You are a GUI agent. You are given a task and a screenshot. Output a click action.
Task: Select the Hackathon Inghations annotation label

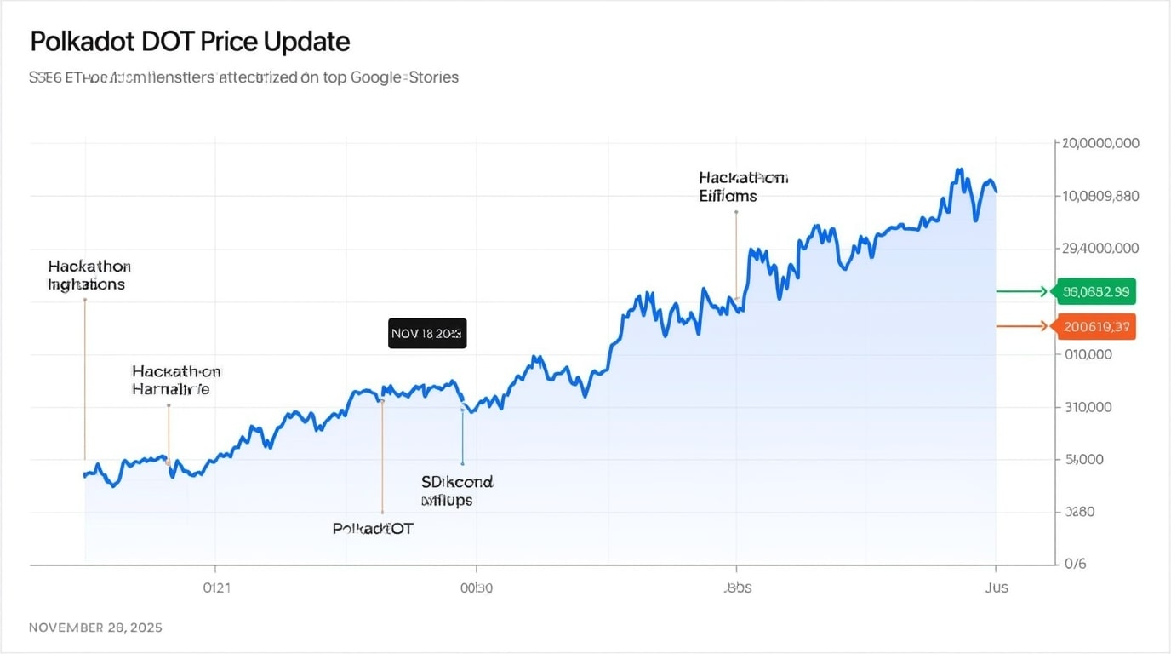pos(89,275)
